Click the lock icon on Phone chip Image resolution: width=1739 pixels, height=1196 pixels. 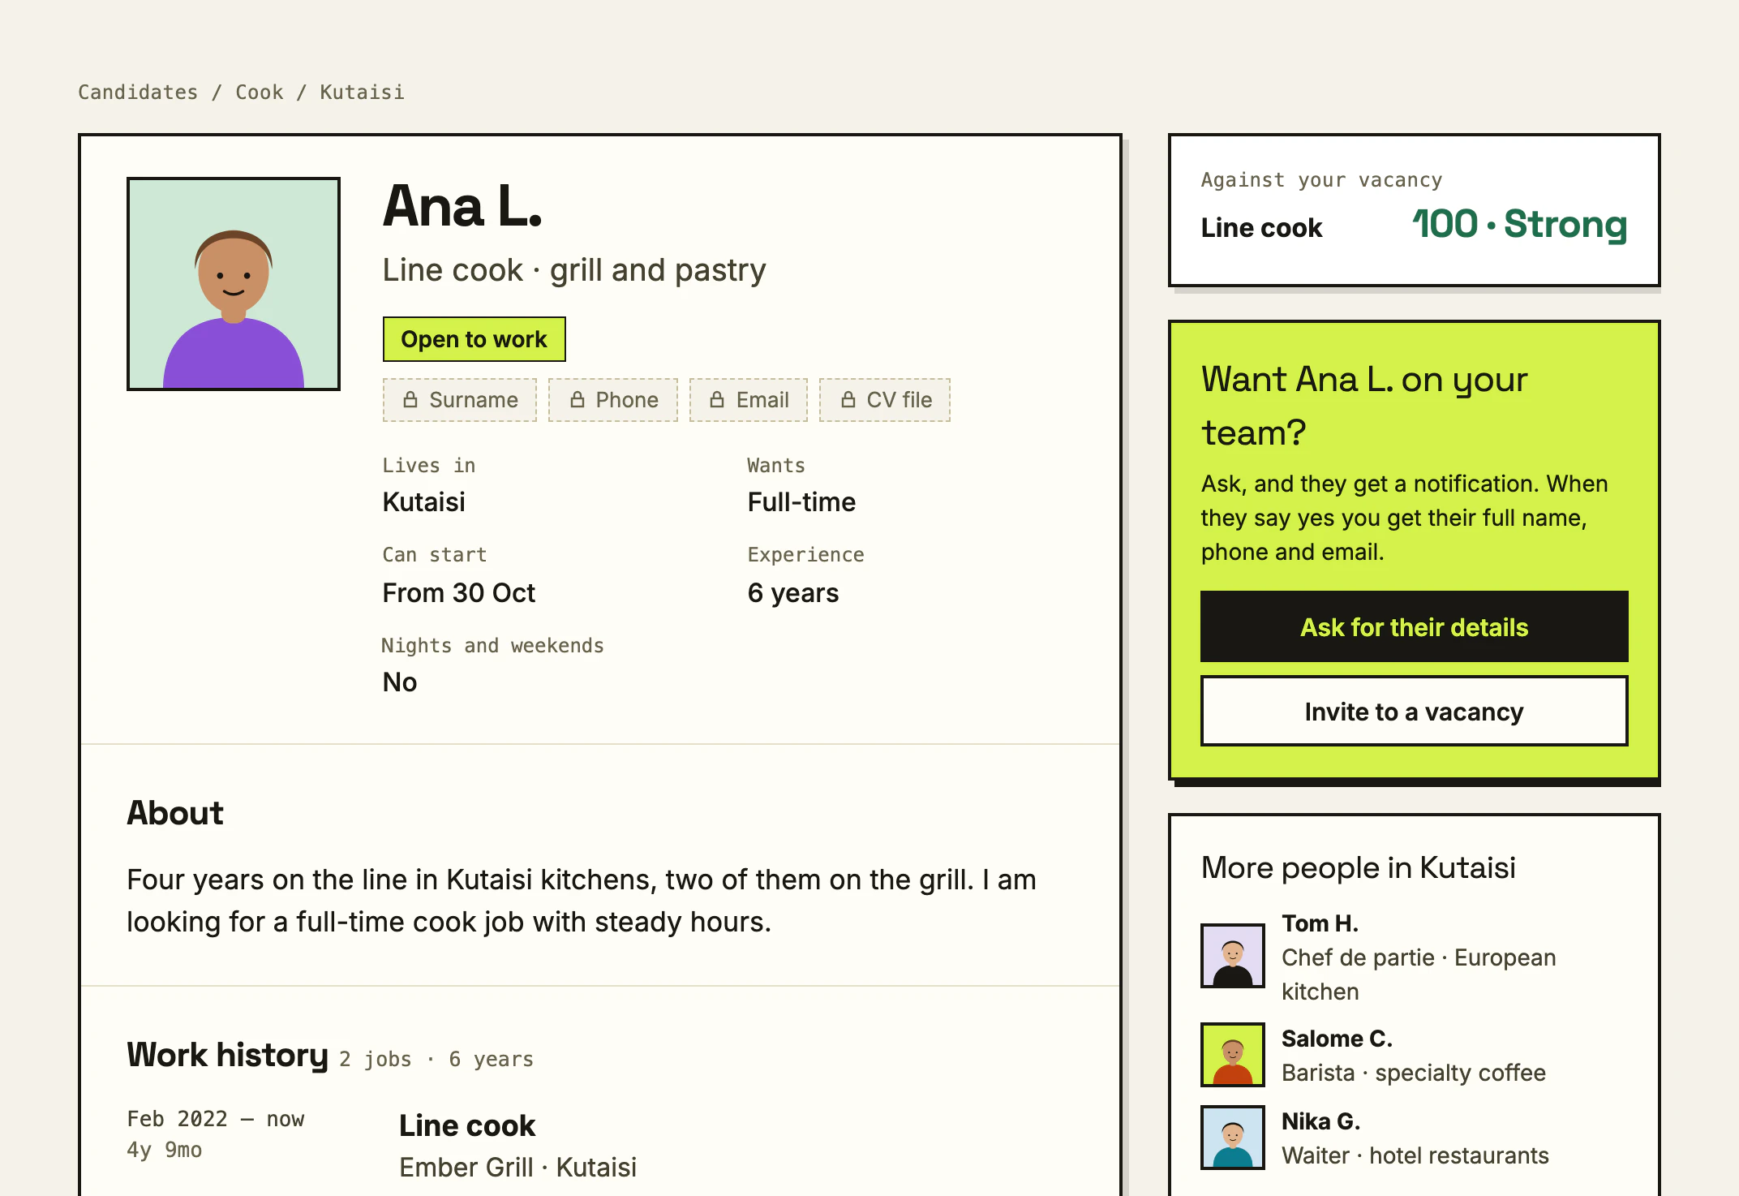pos(578,399)
